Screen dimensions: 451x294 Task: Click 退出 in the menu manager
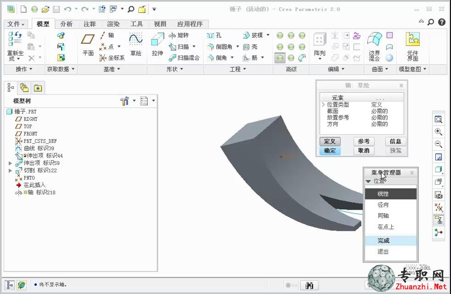pyautogui.click(x=390, y=252)
